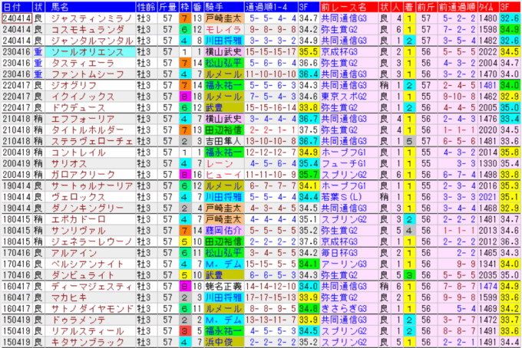Select horse name サリオス
Viewport: 522px width, 348px height.
(69, 163)
